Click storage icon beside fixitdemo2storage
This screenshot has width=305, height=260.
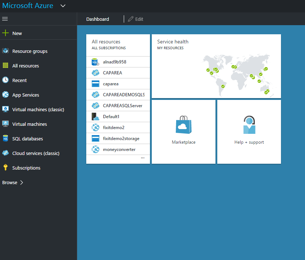95,139
